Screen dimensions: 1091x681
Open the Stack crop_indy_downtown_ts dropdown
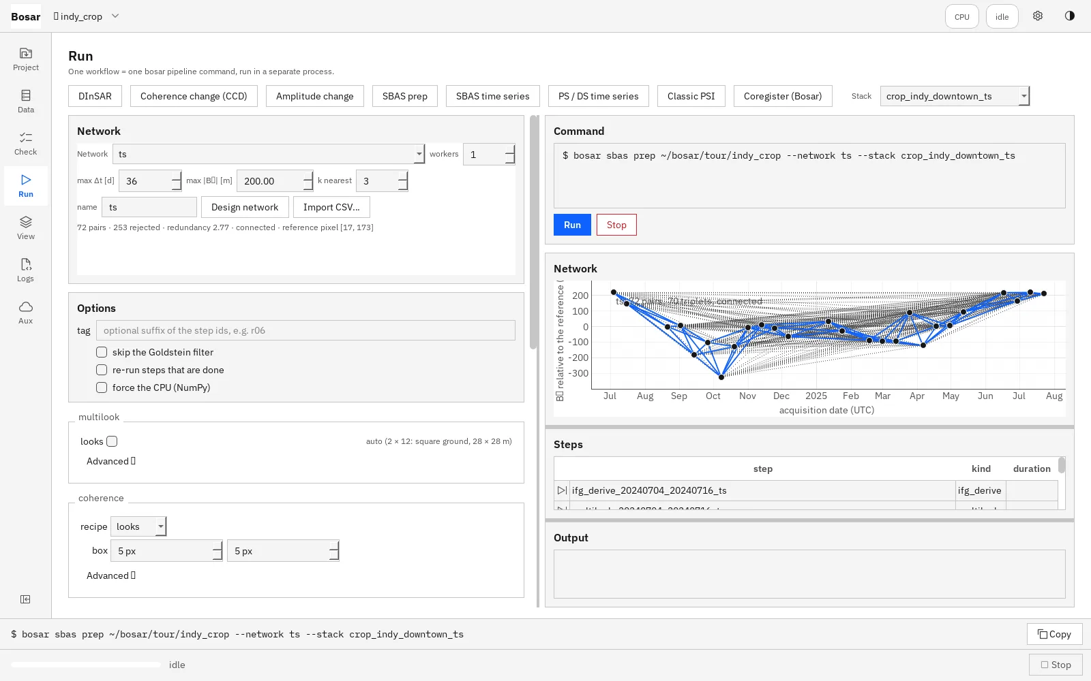[955, 96]
